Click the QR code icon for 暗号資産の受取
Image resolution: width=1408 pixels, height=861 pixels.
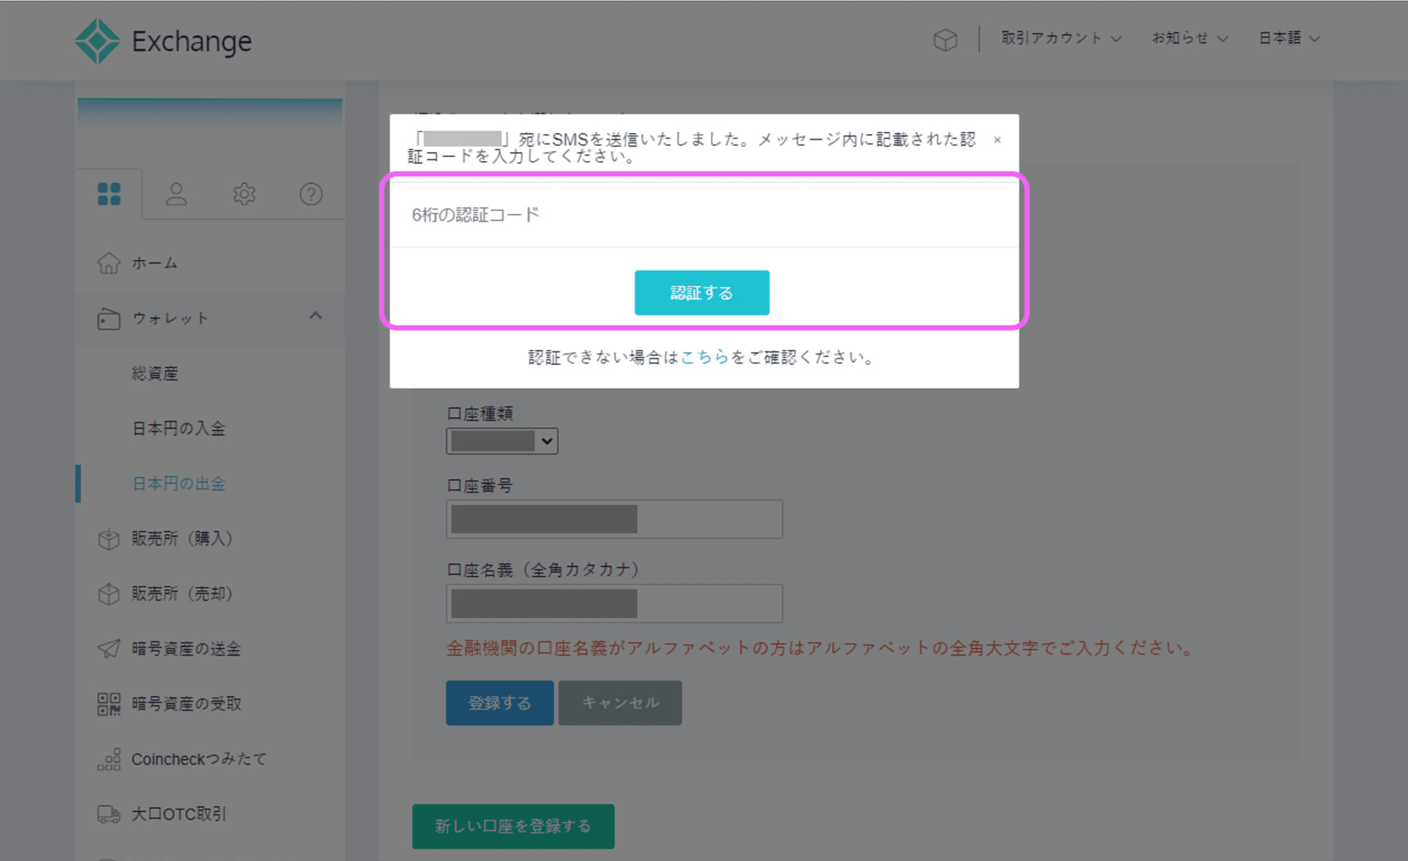click(108, 703)
